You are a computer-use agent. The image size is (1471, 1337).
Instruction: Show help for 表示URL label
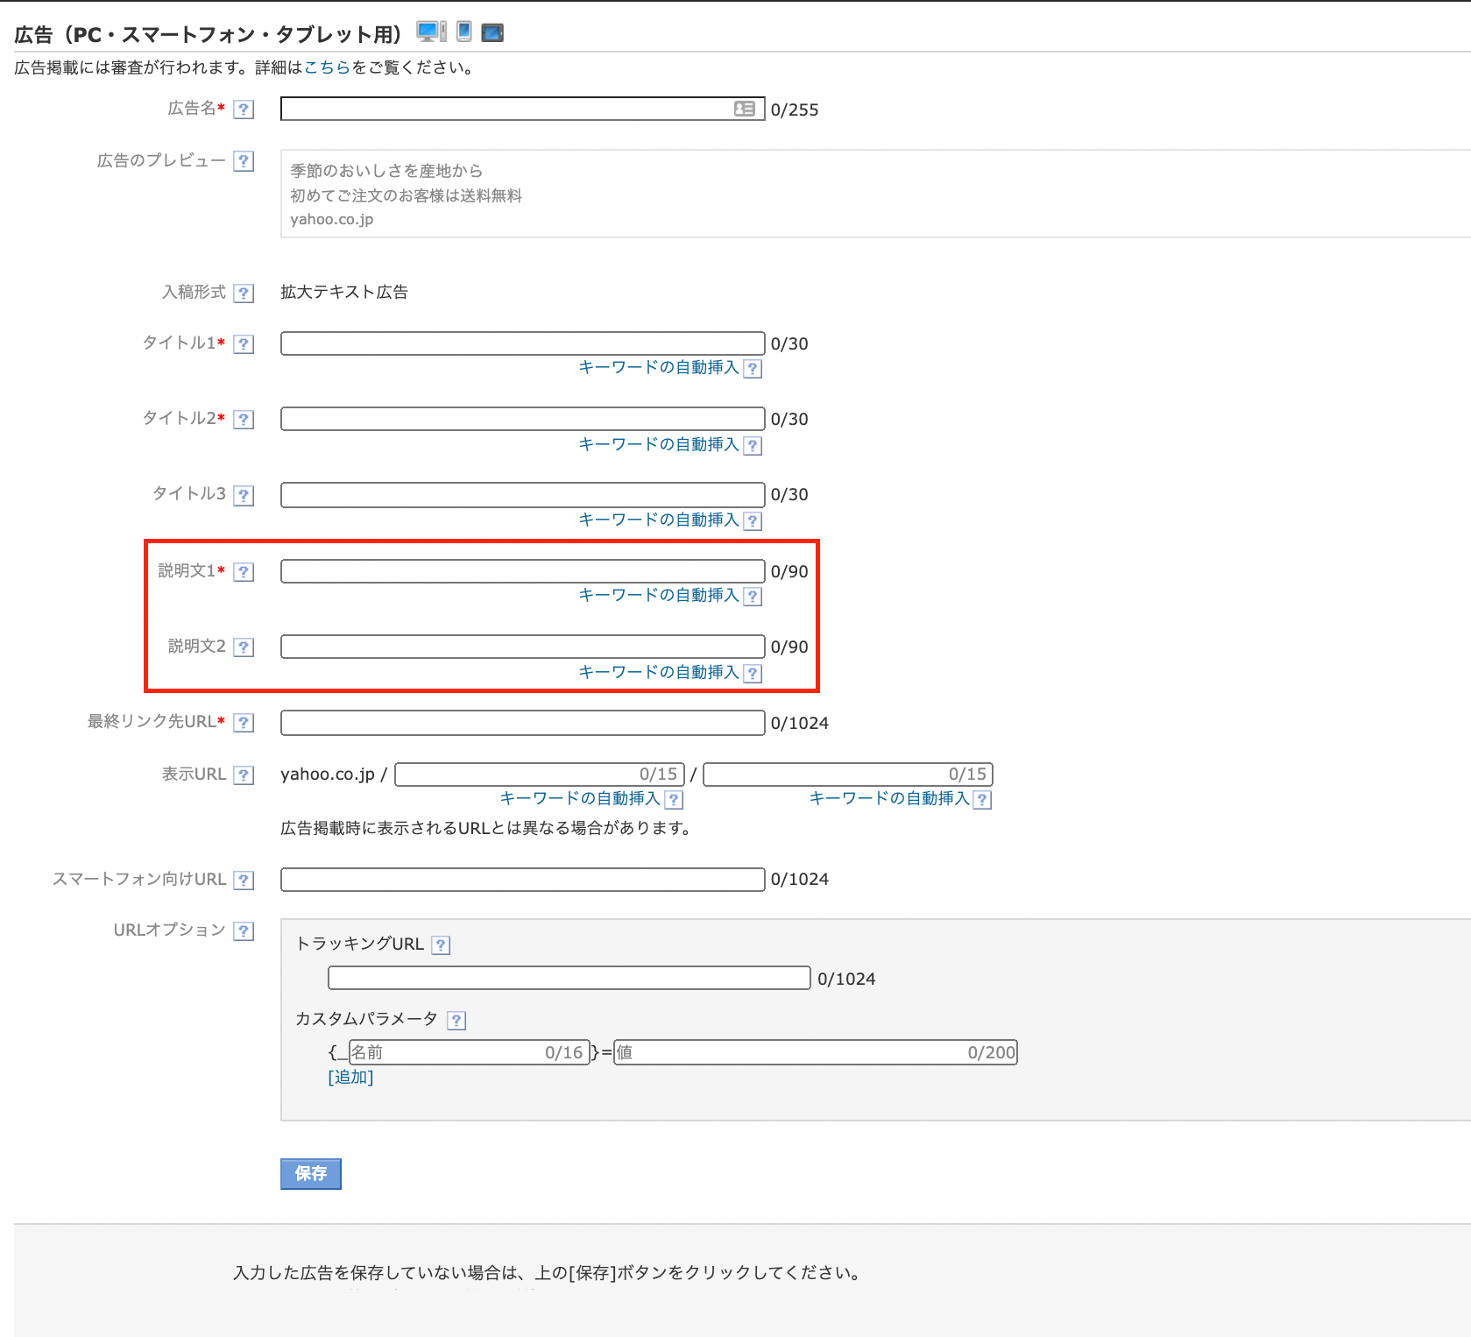point(244,775)
